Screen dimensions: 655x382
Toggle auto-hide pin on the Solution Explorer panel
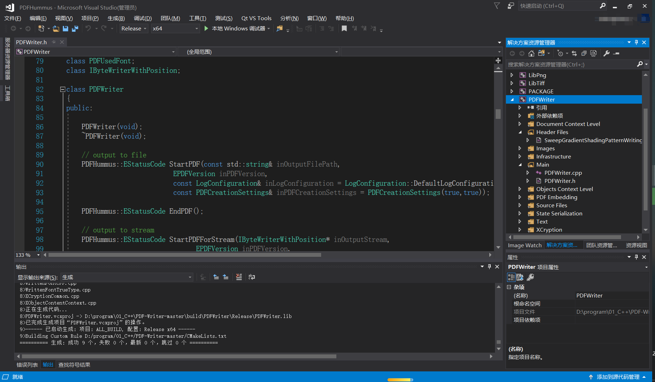click(636, 42)
